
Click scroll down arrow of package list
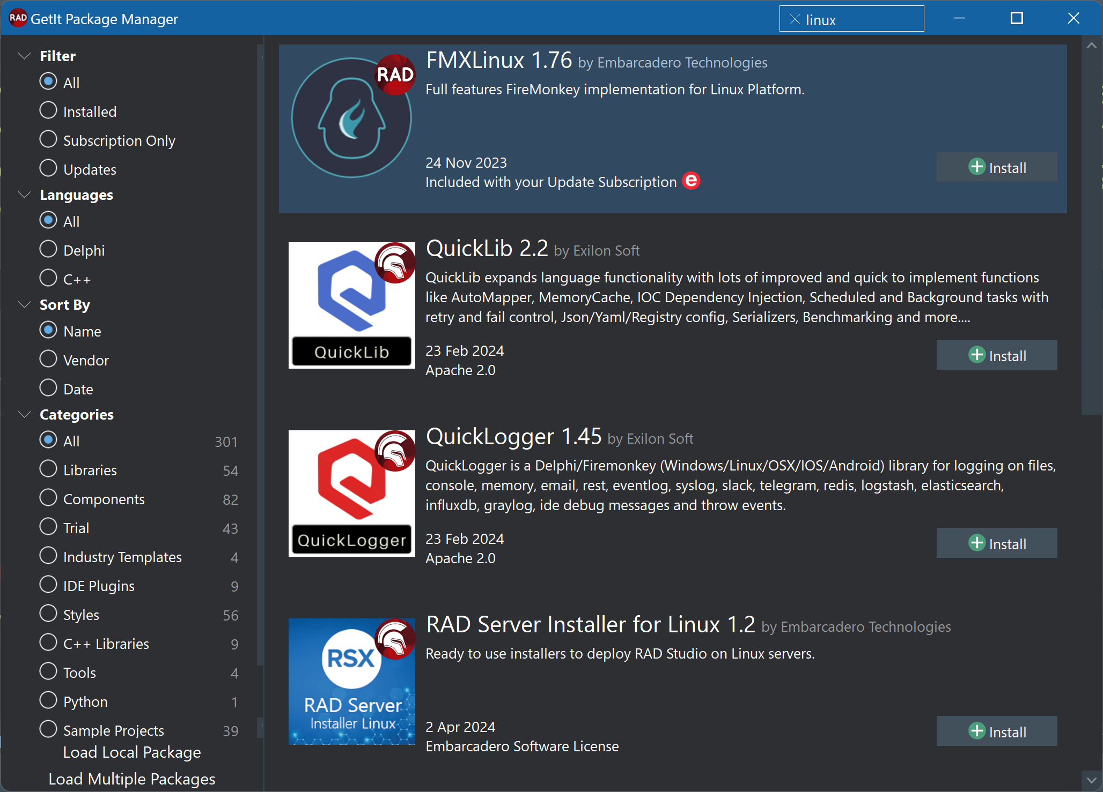(1091, 780)
